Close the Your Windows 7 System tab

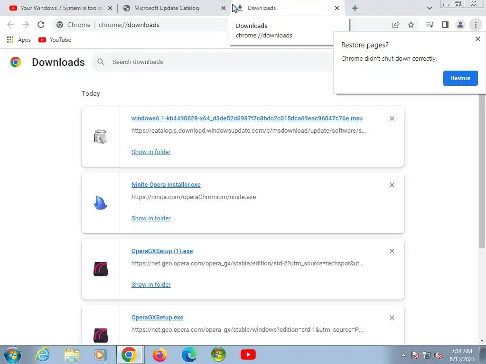click(110, 8)
